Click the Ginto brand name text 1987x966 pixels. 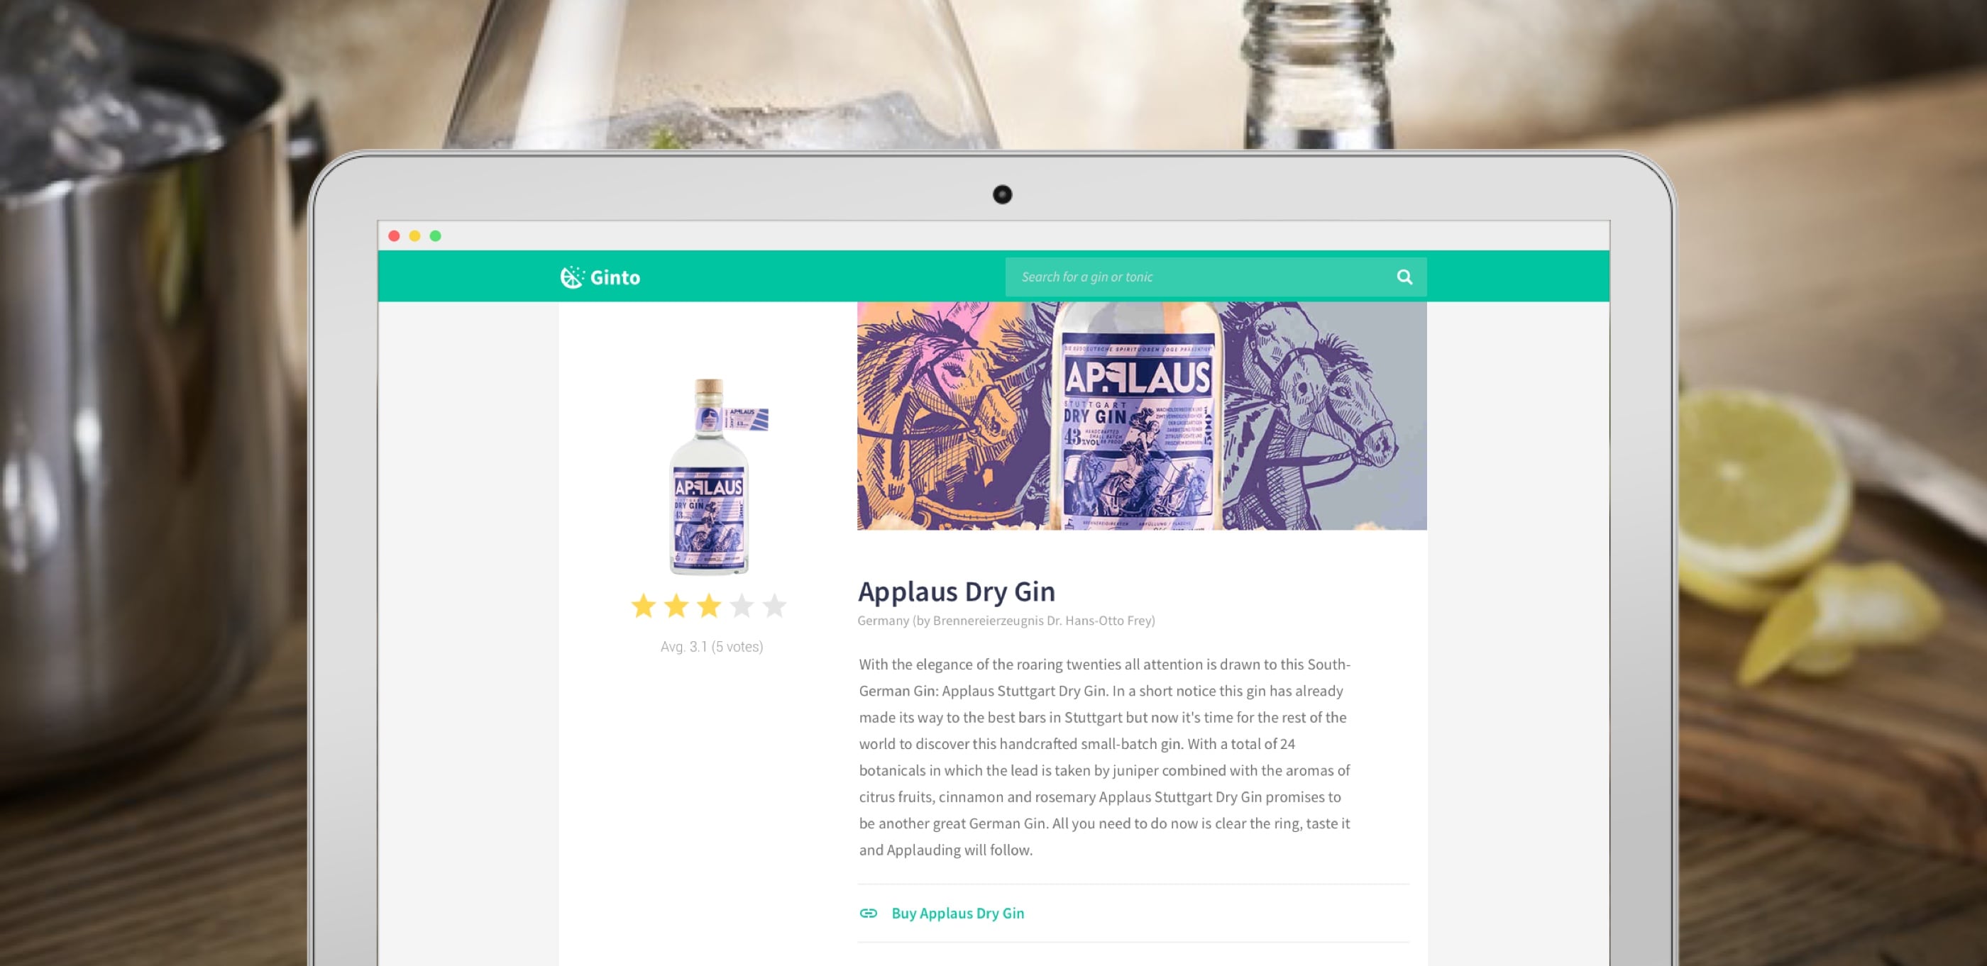point(615,277)
